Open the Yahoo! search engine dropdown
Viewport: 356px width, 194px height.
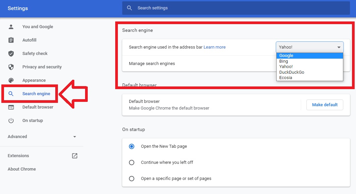(x=310, y=47)
